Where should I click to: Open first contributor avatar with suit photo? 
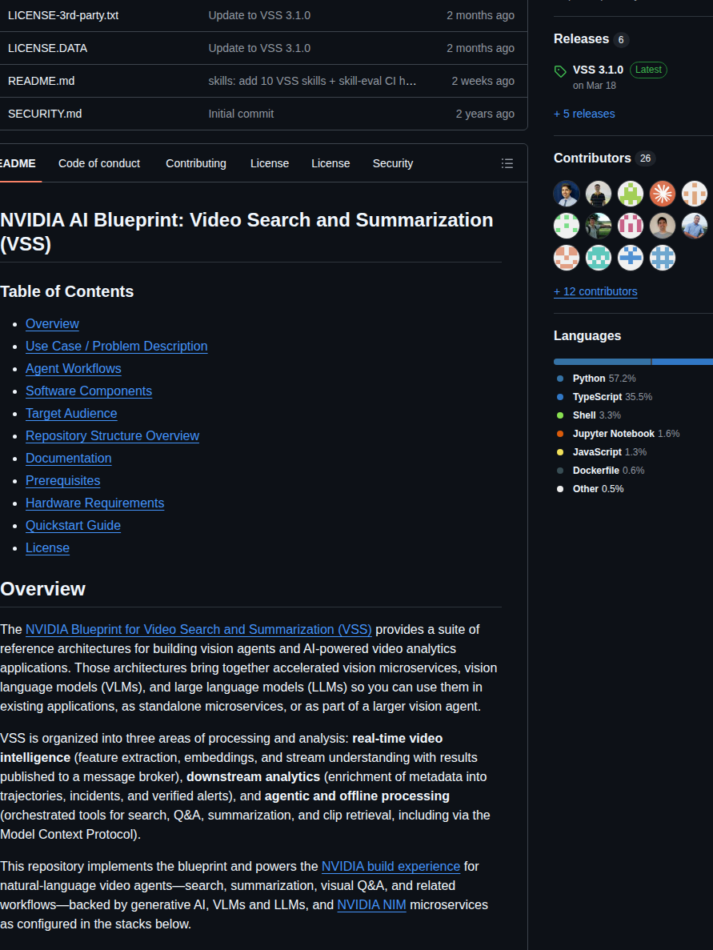click(x=567, y=194)
